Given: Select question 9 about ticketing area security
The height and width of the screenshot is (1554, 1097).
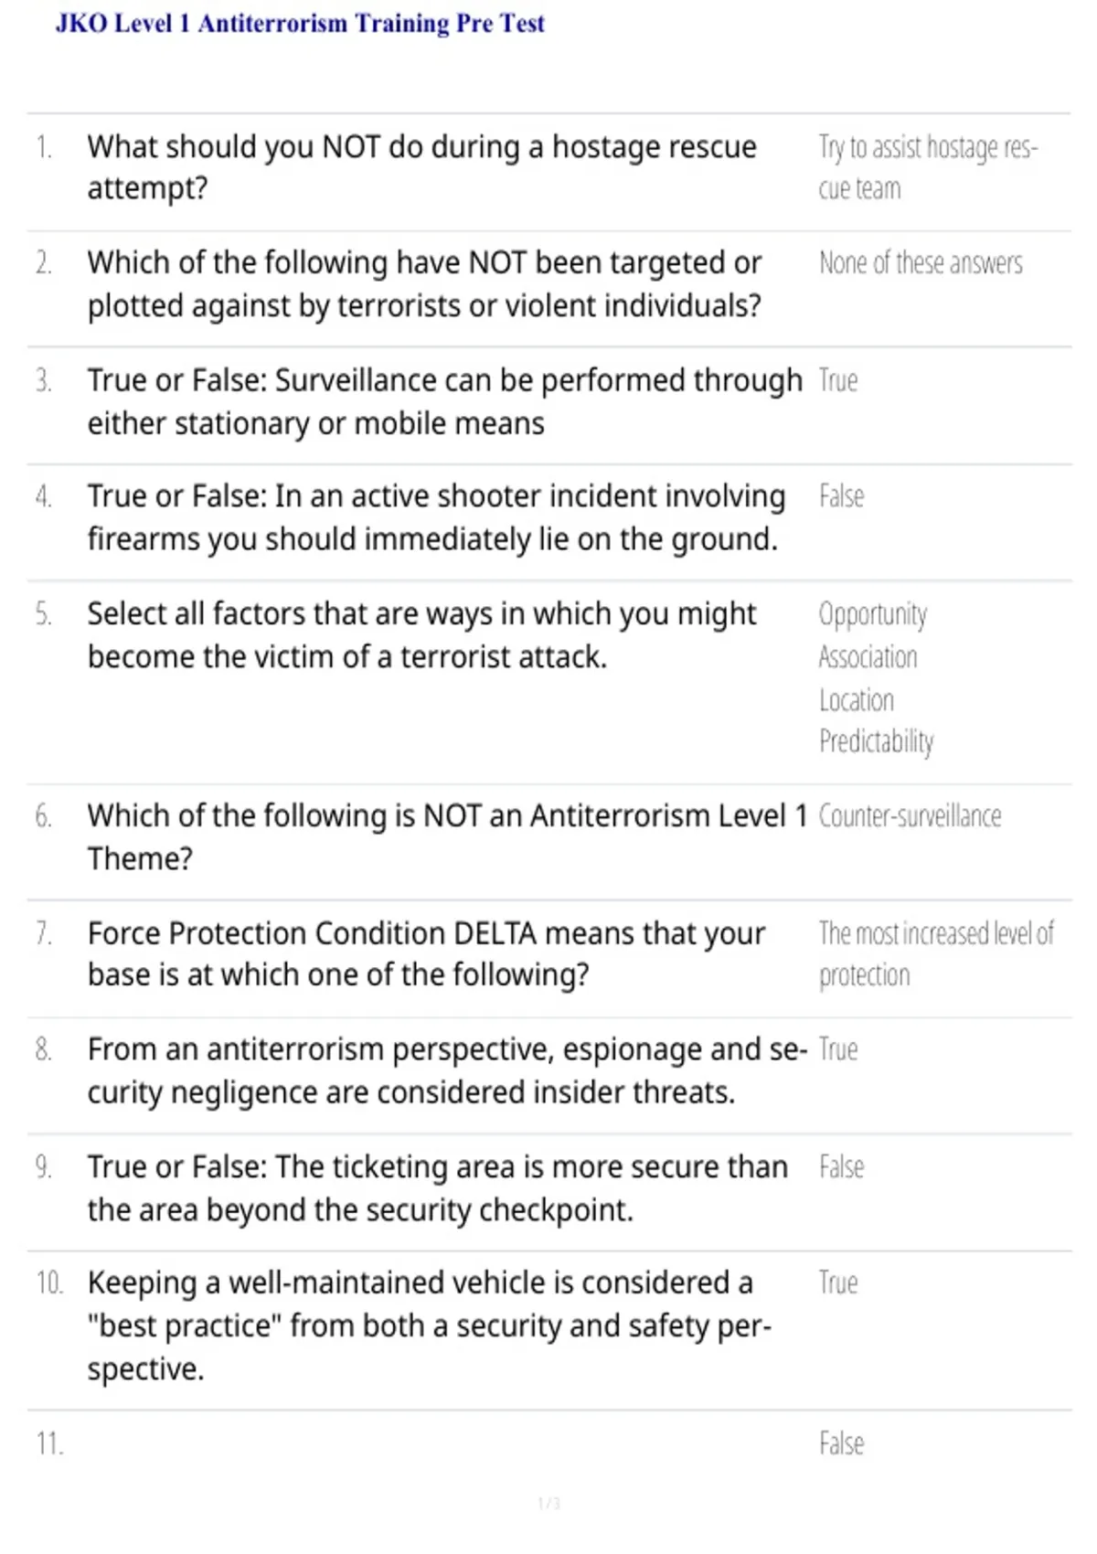Looking at the screenshot, I should coord(437,1187).
